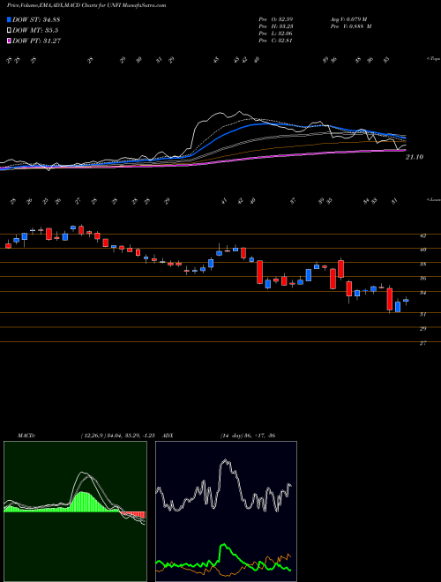Click the latest blue candlestick at chart right edge
This screenshot has height=582, width=441.
[406, 301]
